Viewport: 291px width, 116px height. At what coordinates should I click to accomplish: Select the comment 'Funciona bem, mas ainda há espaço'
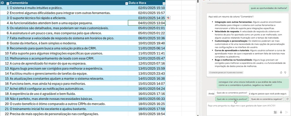pyautogui.click(x=69, y=84)
